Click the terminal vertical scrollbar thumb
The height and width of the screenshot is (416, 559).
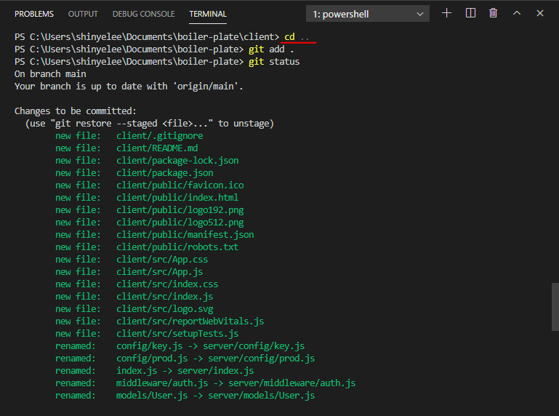[555, 307]
